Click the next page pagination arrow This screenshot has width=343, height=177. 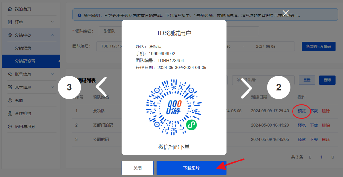coord(333,157)
